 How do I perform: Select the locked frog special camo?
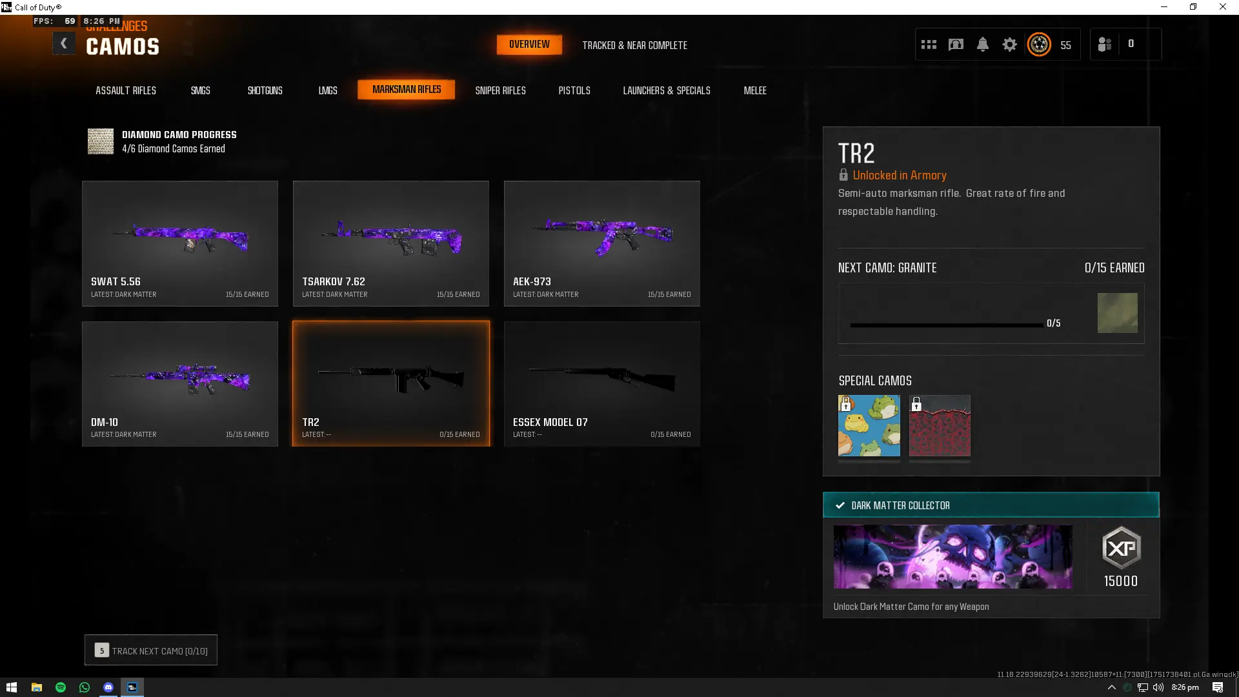pos(869,426)
